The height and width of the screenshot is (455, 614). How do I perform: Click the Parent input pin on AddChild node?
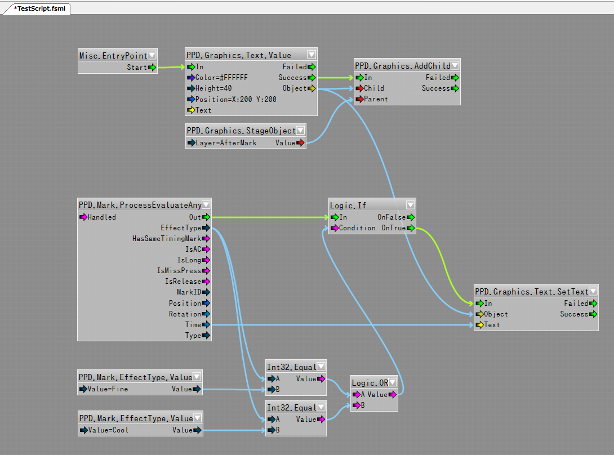click(x=359, y=99)
